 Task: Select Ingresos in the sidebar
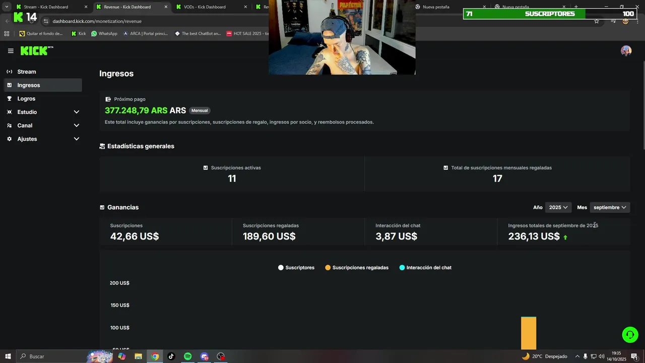tap(43, 85)
